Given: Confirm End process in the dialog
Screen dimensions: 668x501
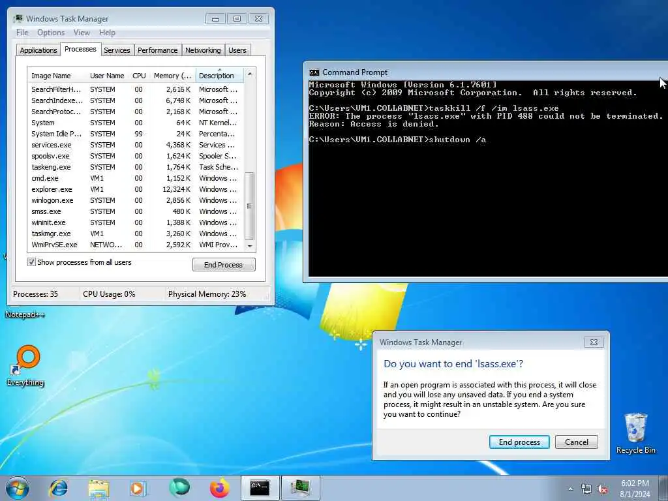Looking at the screenshot, I should click(x=519, y=442).
